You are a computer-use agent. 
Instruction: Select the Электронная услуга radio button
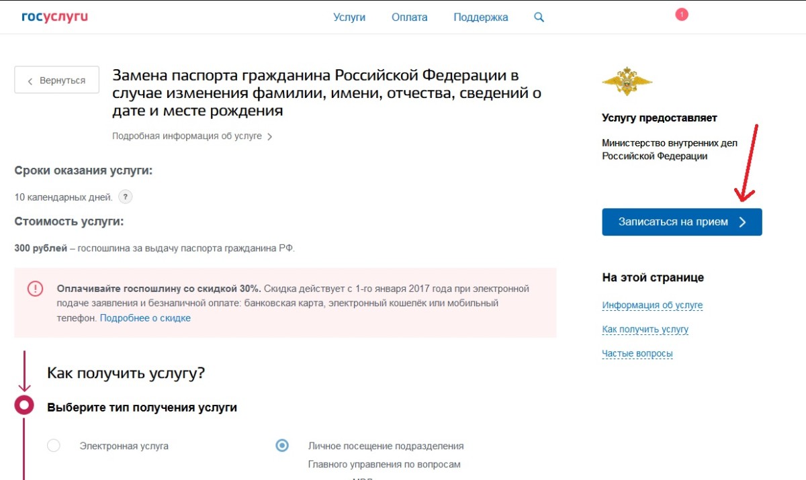[54, 446]
